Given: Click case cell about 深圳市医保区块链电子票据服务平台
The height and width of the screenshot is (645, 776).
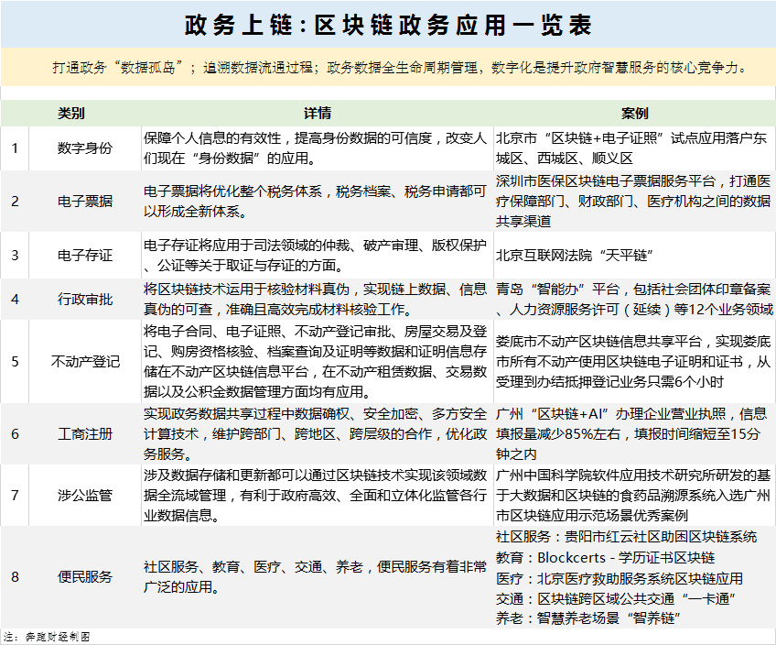Looking at the screenshot, I should [x=634, y=202].
